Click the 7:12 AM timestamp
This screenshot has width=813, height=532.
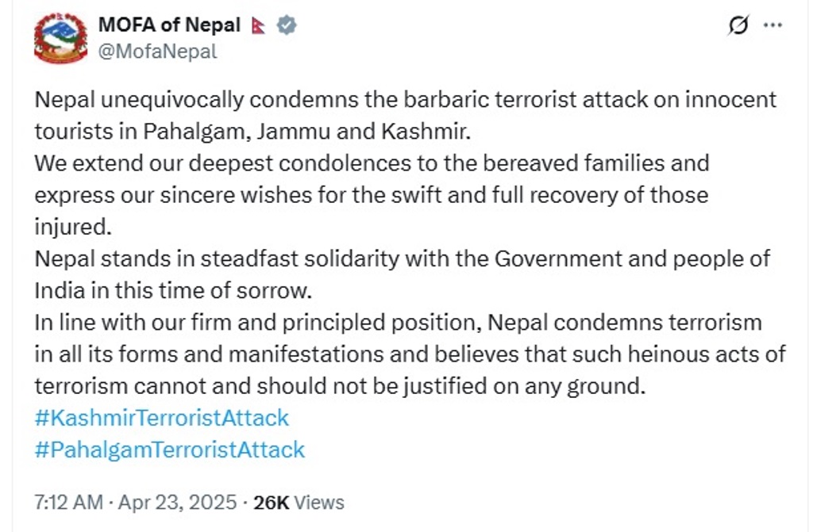pos(68,503)
